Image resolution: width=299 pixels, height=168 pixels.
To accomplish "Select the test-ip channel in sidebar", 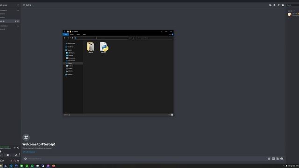I will click(9, 21).
